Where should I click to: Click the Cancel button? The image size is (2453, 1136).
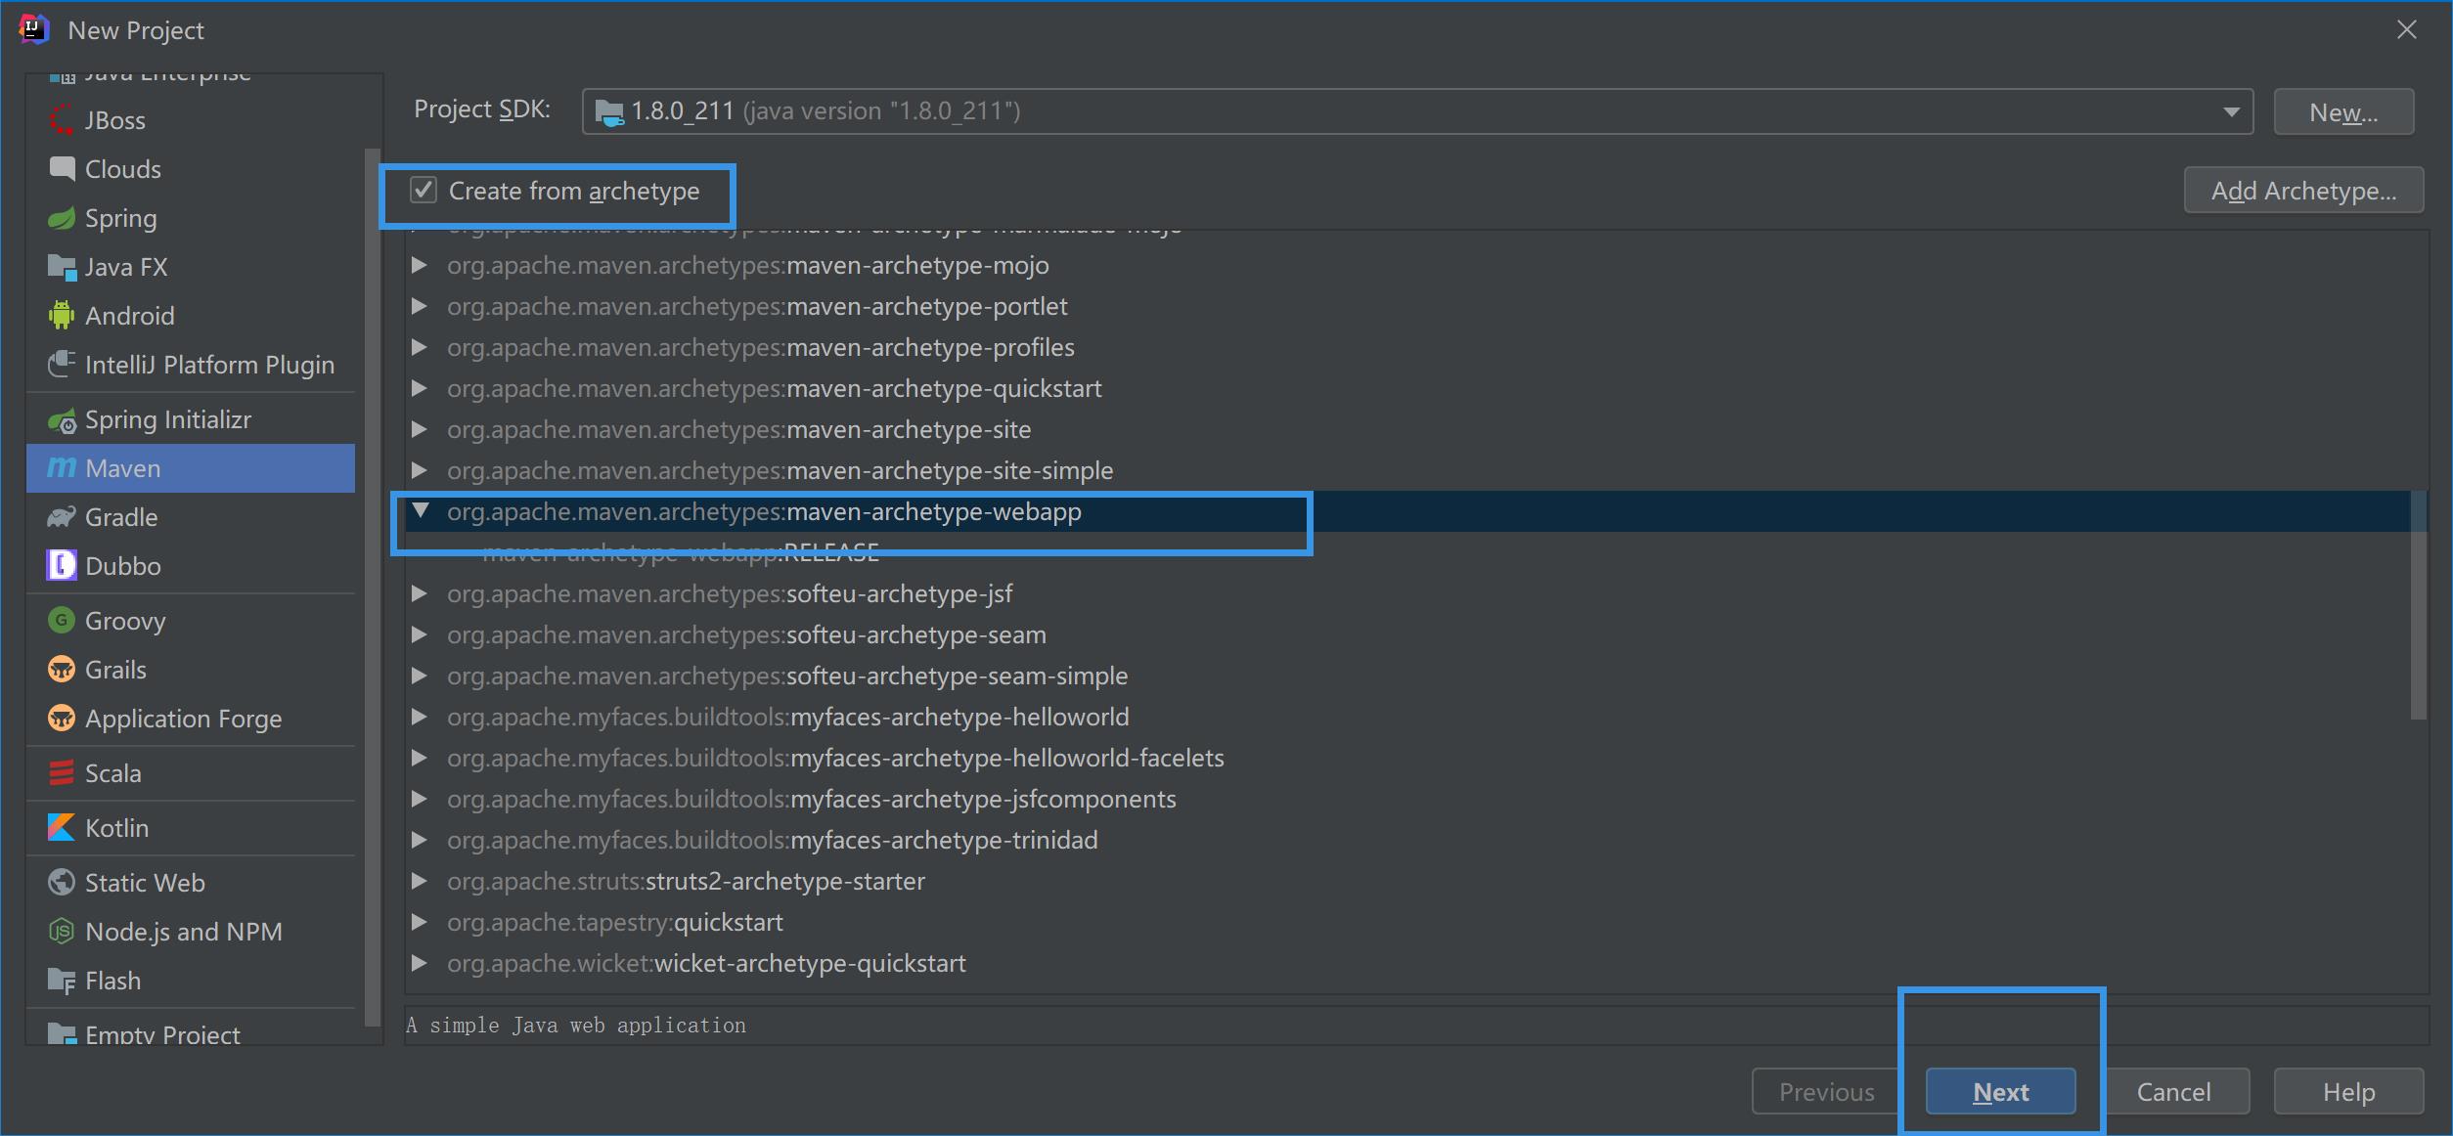[x=2174, y=1091]
